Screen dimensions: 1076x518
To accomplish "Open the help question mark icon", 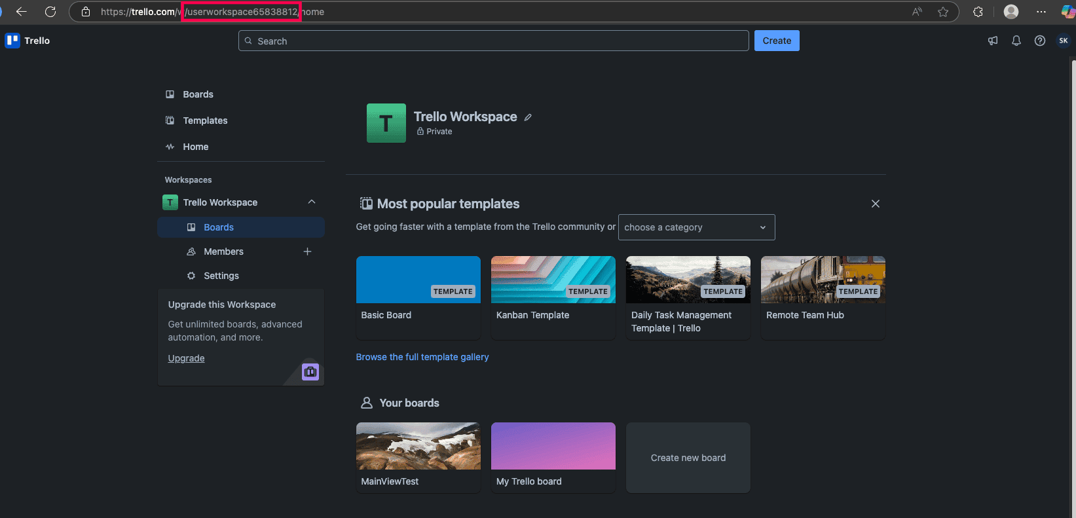I will click(1040, 41).
